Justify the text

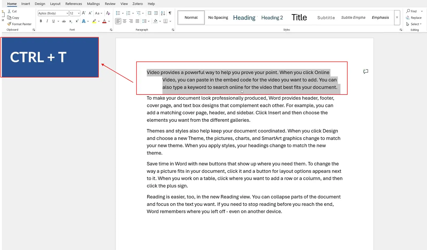pos(137,21)
